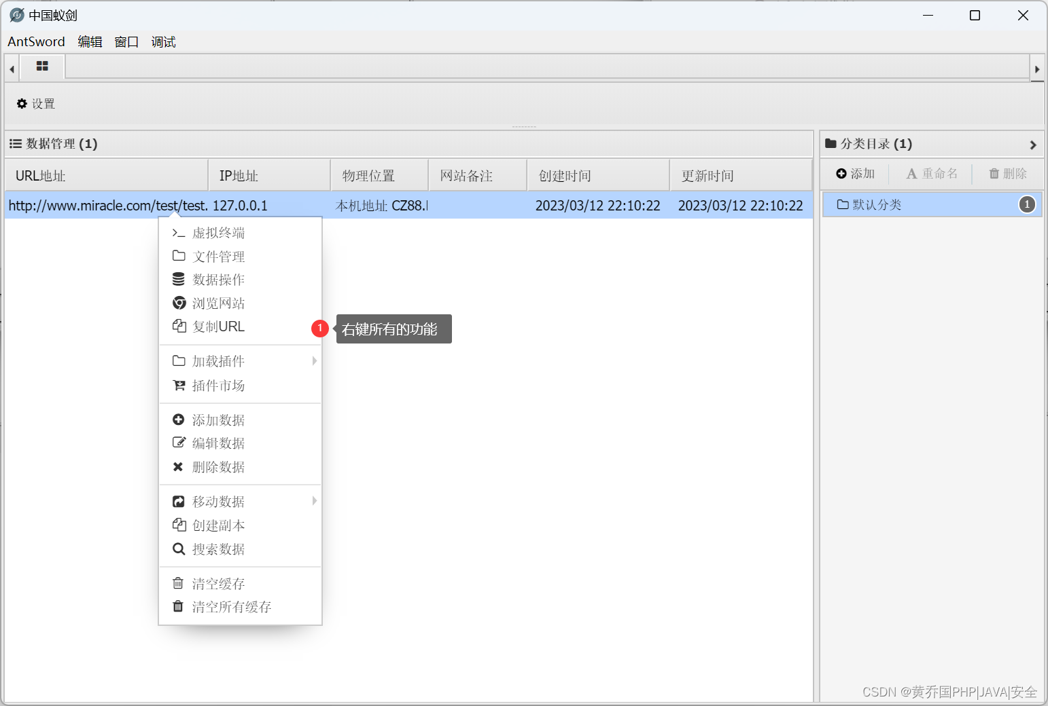The height and width of the screenshot is (706, 1048).
Task: Click the database stack icon beside 数据操作
Action: click(179, 279)
